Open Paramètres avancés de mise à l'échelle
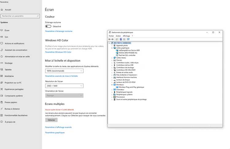The image size is (230, 149). (x=61, y=76)
